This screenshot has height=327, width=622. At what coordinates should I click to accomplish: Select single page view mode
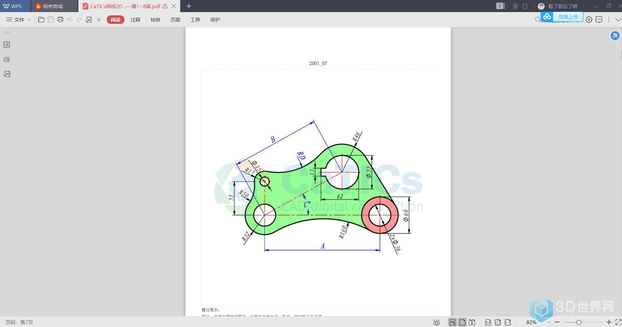tap(462, 322)
